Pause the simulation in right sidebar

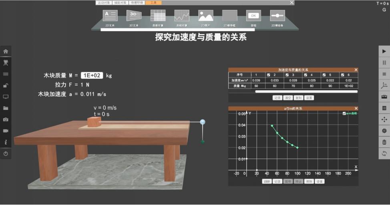tap(384, 63)
